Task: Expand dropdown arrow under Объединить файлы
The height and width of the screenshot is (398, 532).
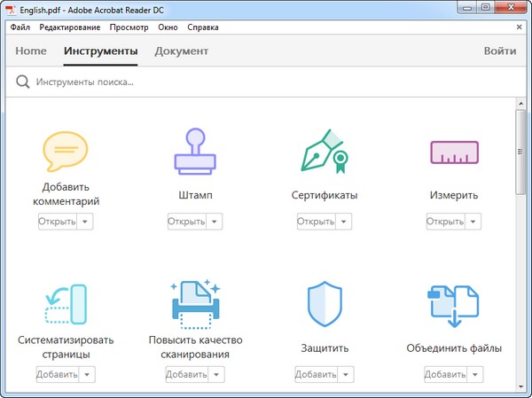Action: coord(476,375)
